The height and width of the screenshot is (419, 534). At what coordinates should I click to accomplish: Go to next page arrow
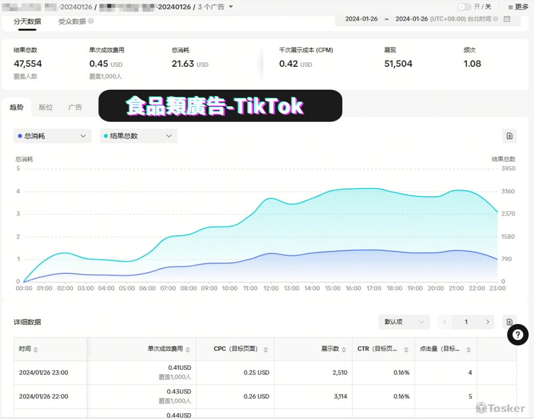tap(488, 322)
